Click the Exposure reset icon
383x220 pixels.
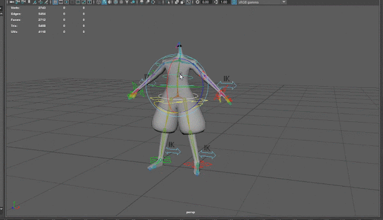[x=197, y=2]
